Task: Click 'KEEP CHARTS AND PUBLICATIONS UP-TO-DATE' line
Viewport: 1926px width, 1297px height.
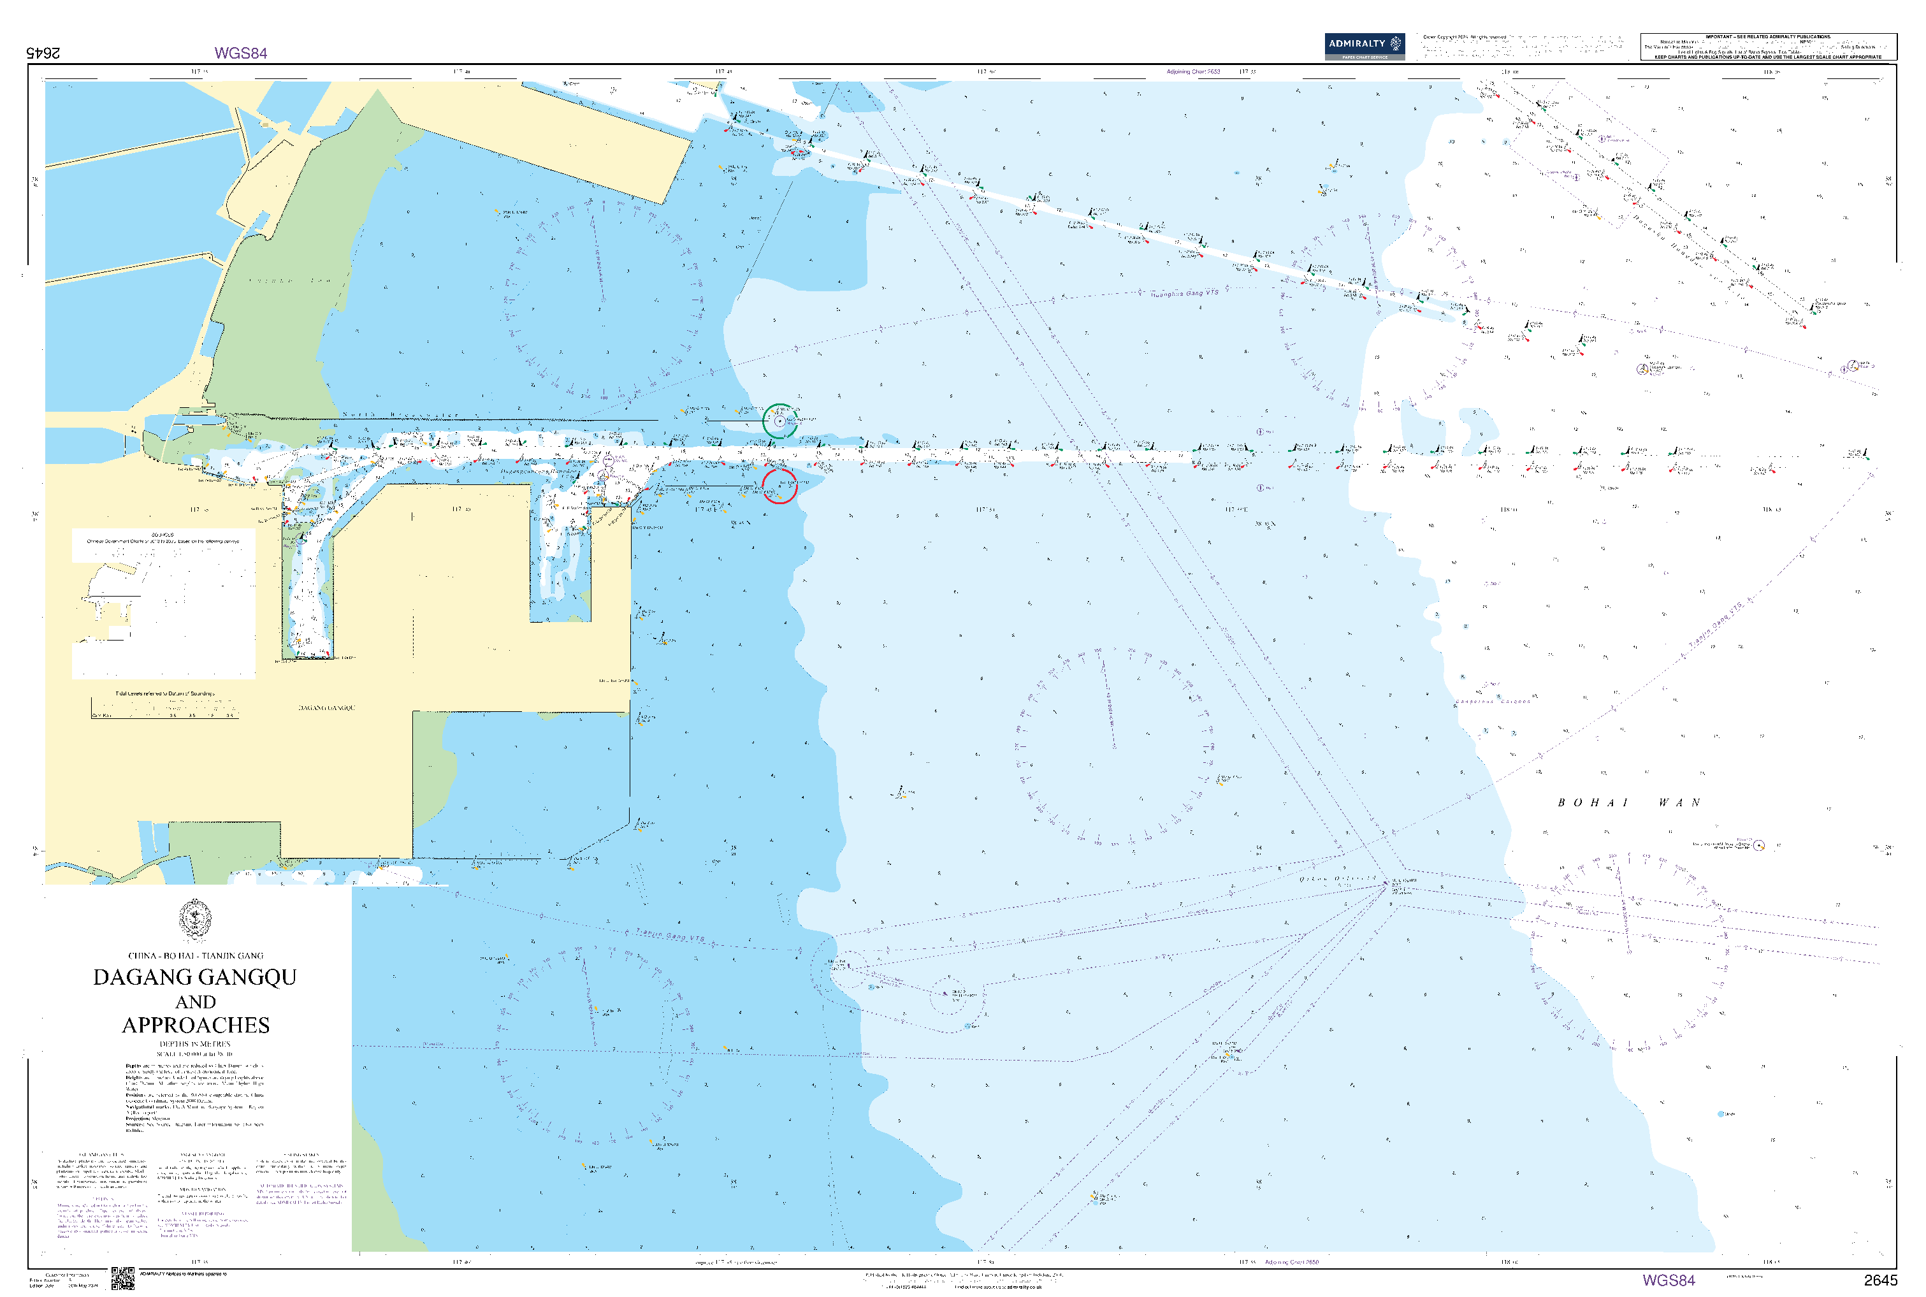Action: [1768, 57]
